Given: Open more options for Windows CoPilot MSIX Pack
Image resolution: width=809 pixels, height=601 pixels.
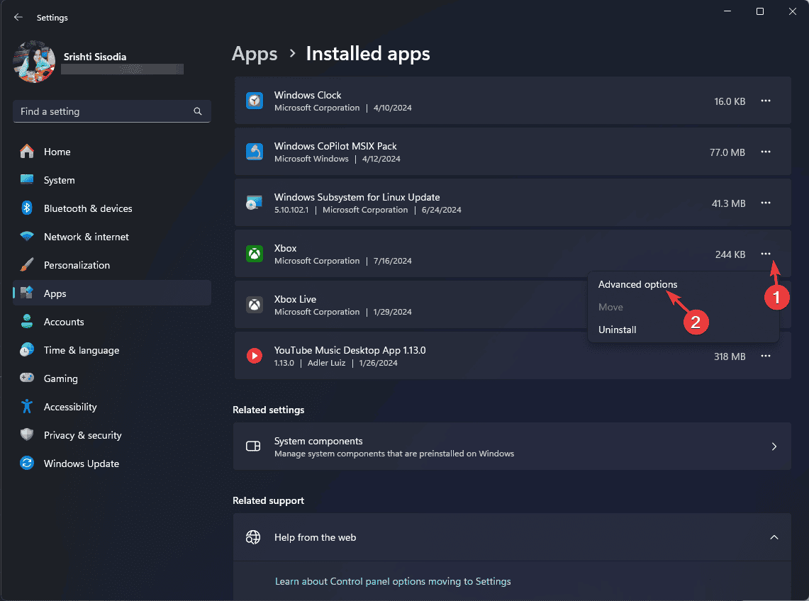Looking at the screenshot, I should (x=766, y=152).
